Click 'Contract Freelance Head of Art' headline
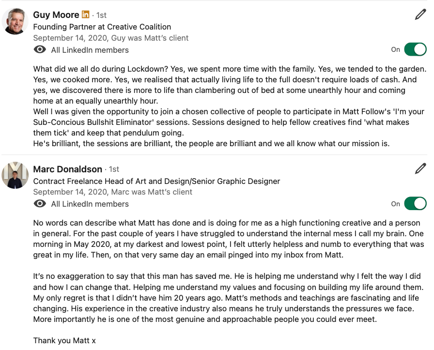This screenshot has width=434, height=350. pos(156,181)
